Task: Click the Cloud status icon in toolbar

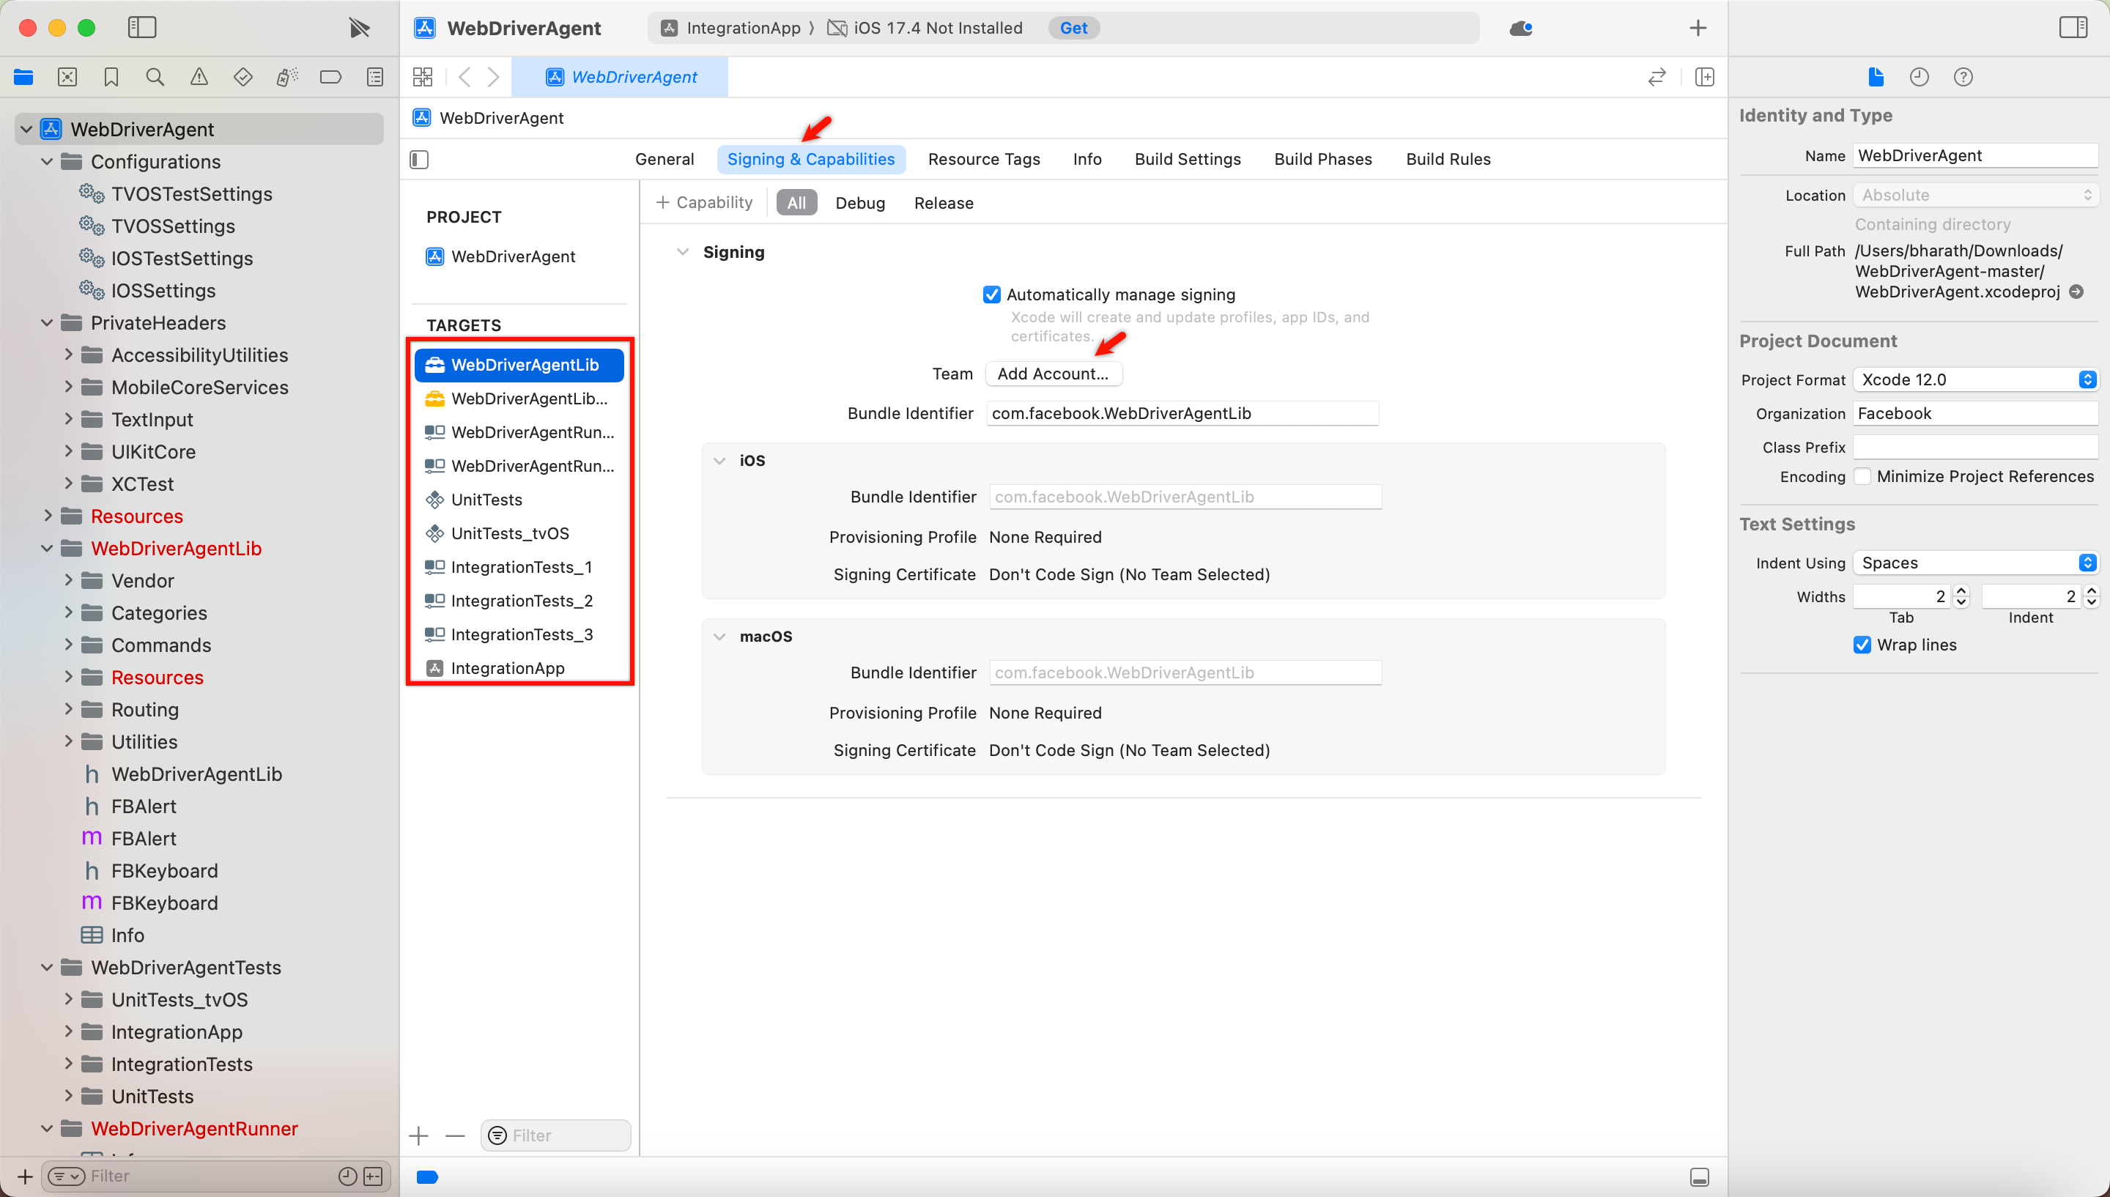Action: (1521, 28)
